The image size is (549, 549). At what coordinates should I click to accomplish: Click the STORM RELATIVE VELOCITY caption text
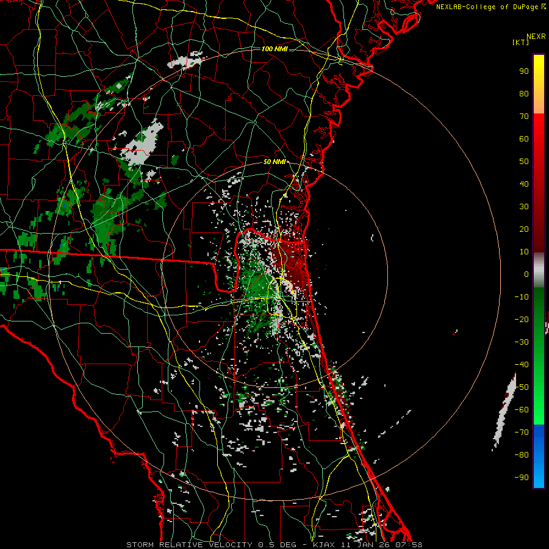[x=188, y=545]
